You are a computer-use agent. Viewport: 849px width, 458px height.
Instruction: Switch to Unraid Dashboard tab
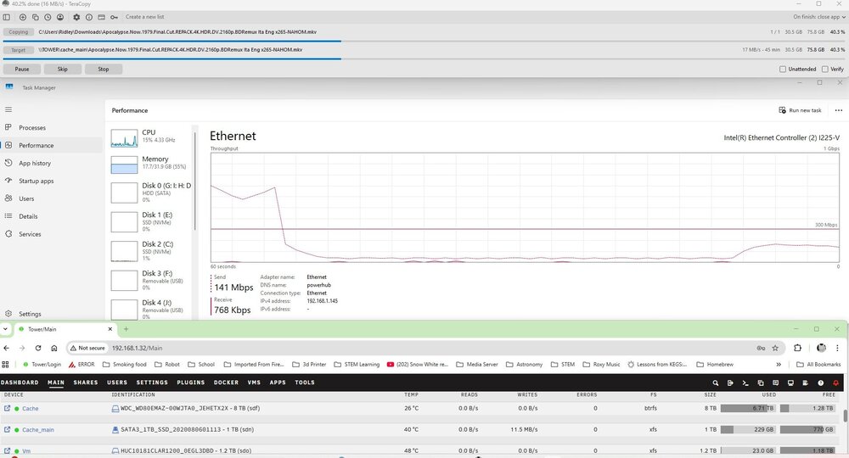pos(20,383)
